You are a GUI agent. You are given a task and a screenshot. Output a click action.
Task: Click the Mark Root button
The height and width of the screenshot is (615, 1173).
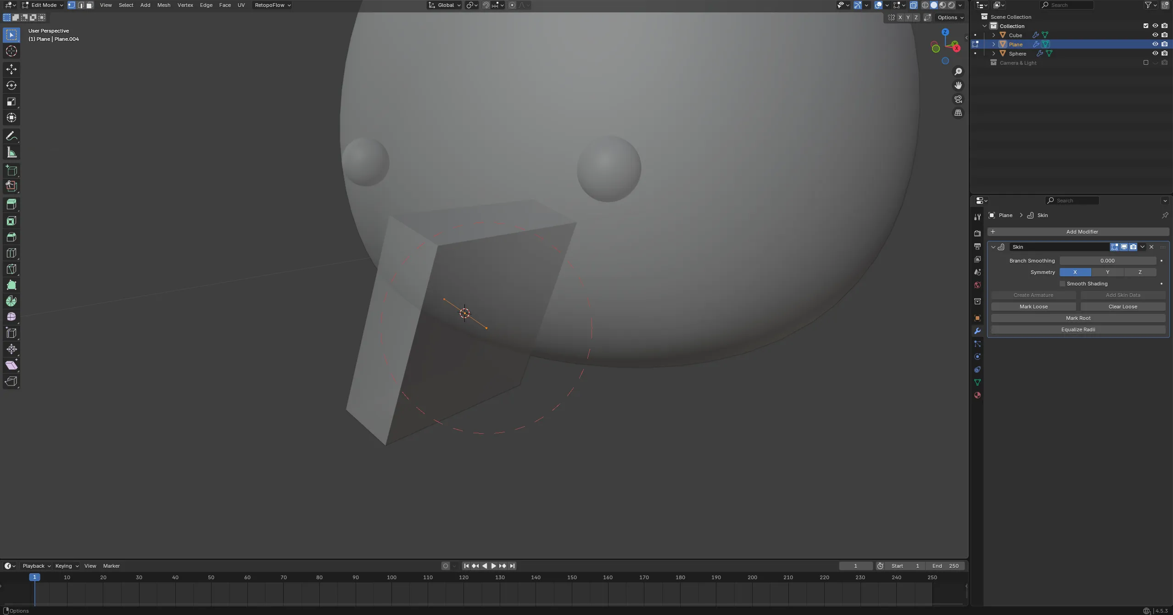click(1078, 318)
